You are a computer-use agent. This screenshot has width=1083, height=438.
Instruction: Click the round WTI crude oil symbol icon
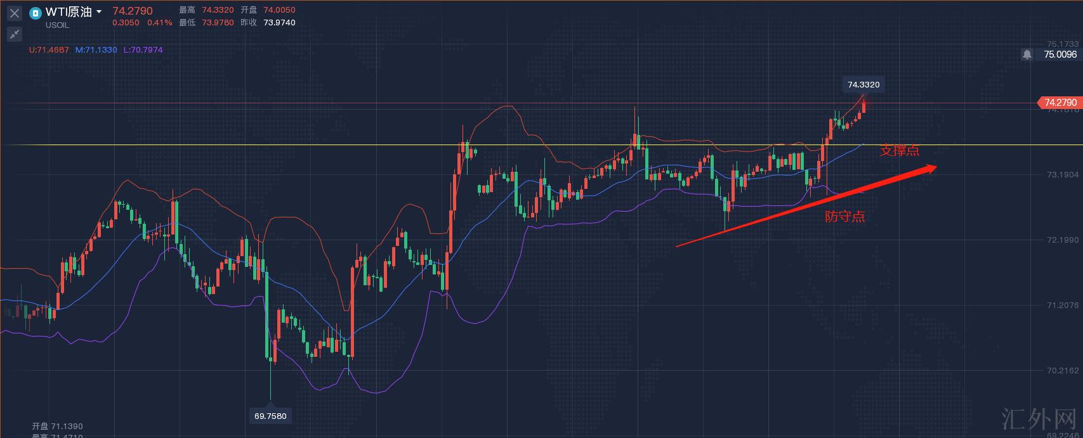click(x=36, y=13)
